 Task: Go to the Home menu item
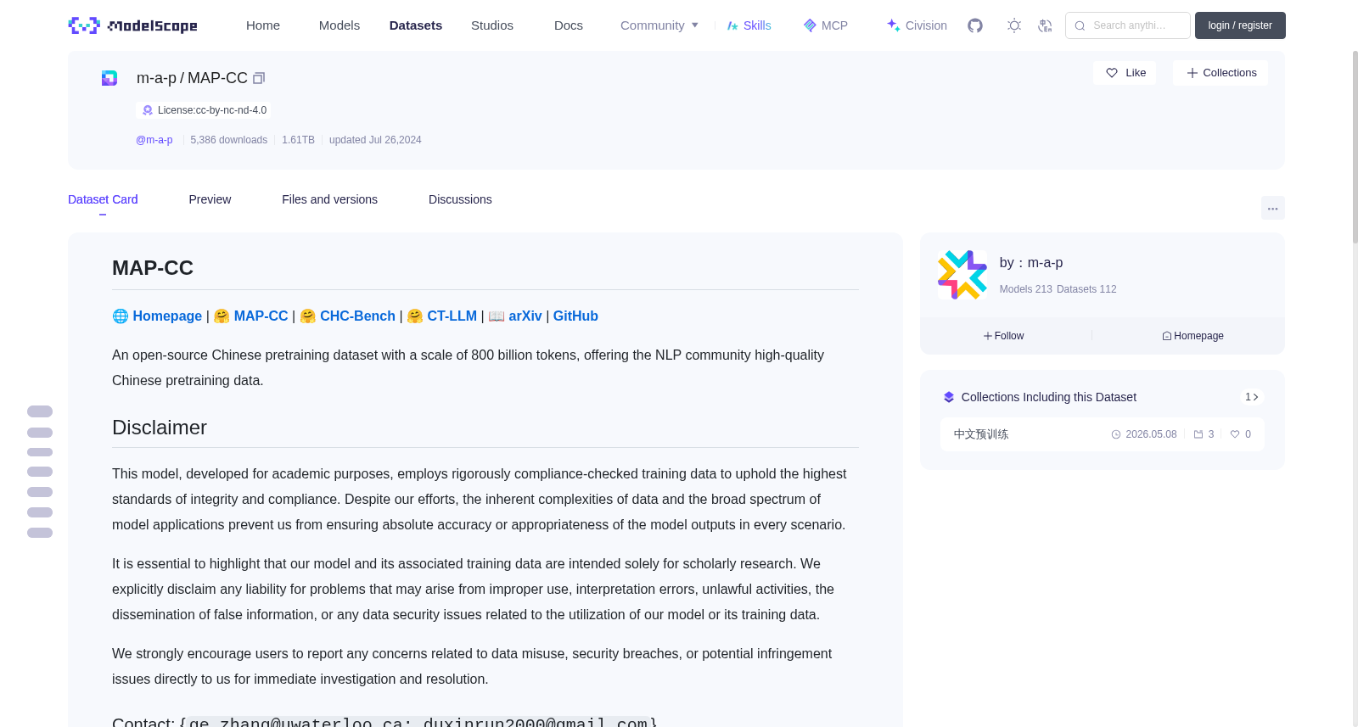[x=263, y=25]
